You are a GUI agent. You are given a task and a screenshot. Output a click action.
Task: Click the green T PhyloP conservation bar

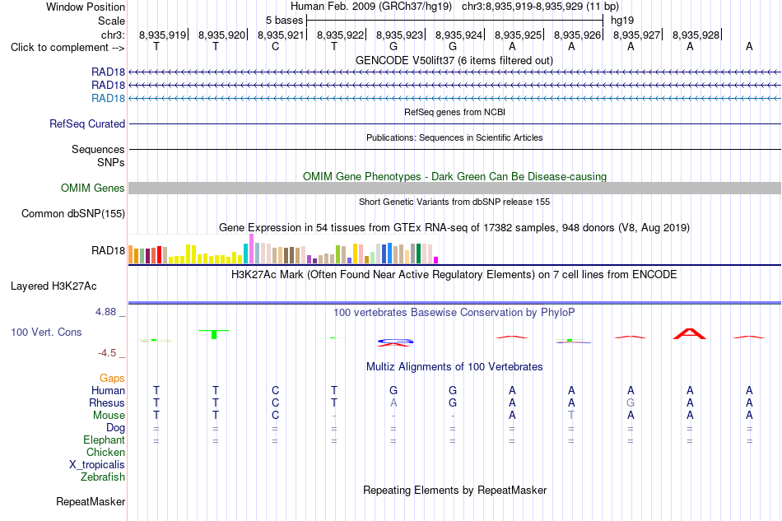(x=214, y=334)
